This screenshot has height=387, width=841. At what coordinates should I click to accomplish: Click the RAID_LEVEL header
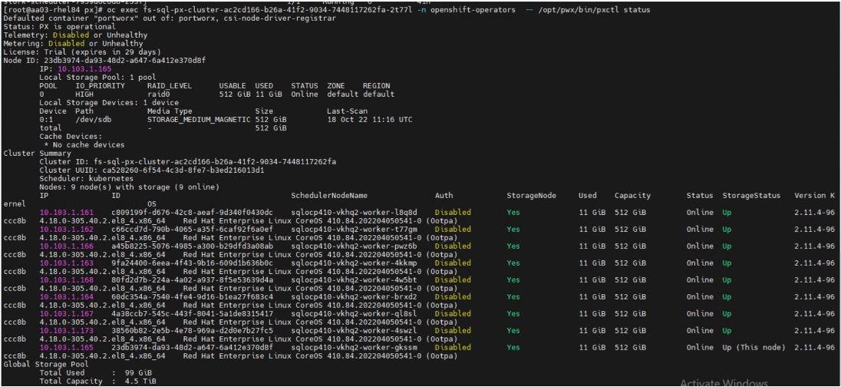170,86
